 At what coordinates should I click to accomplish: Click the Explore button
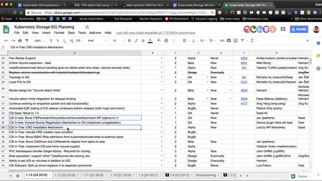coord(299,176)
